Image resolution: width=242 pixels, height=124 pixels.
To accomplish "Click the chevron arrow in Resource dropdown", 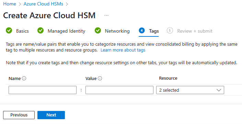I will pos(219,90).
